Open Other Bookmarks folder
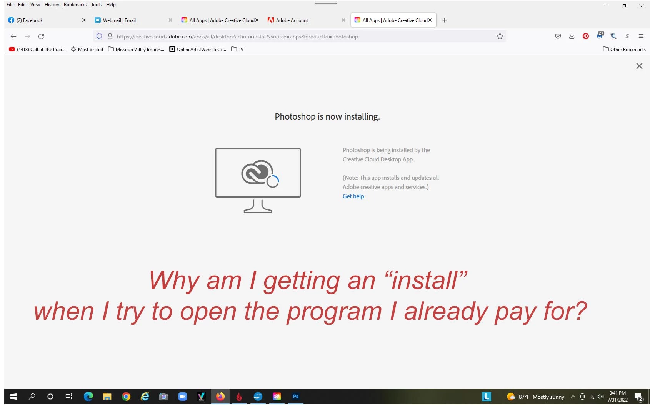650x405 pixels. (x=624, y=49)
